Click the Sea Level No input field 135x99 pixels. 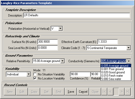48,48
